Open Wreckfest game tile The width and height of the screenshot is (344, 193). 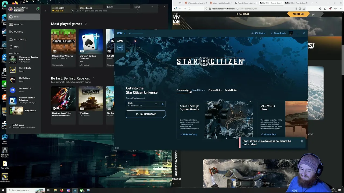[91, 105]
